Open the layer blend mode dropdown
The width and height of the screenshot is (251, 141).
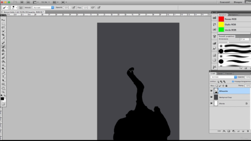(224, 77)
